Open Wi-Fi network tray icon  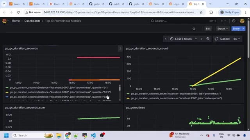229,135
